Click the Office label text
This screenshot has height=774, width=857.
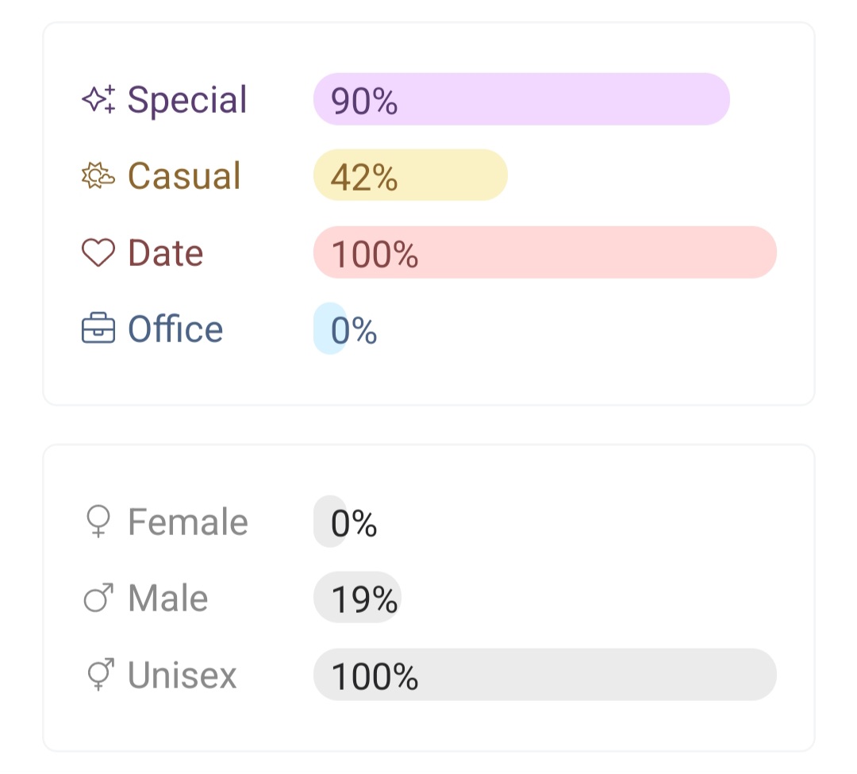tap(175, 329)
